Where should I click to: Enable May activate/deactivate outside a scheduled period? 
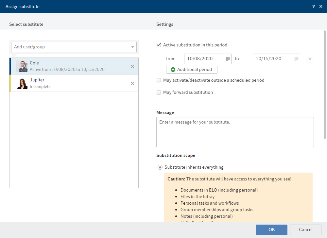pos(159,80)
